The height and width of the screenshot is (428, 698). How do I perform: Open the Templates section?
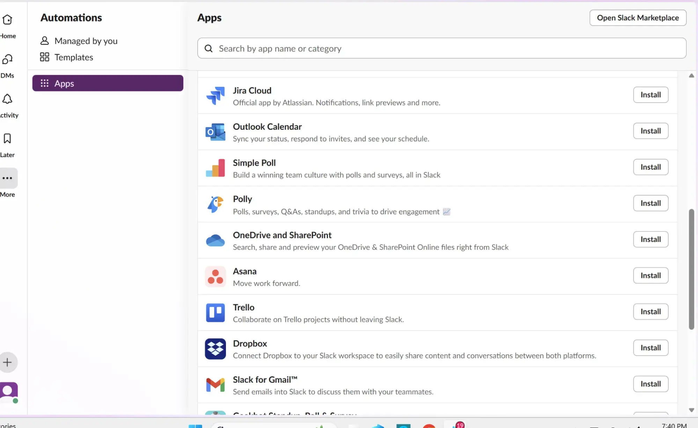(73, 57)
